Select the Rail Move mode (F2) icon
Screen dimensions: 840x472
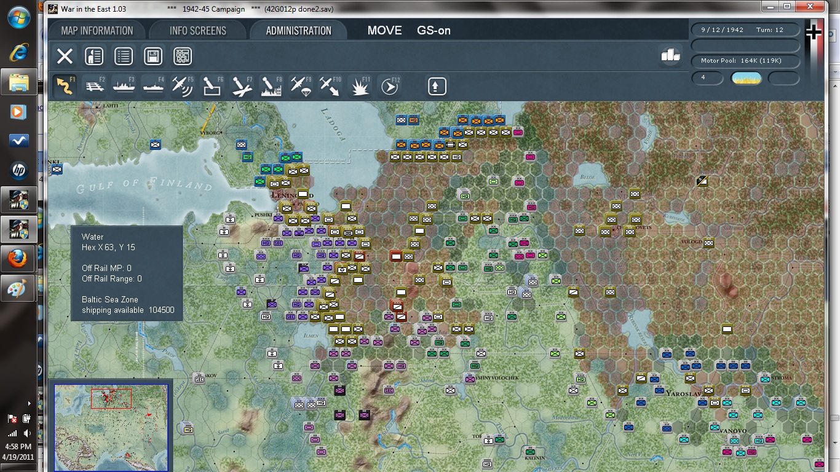[94, 86]
